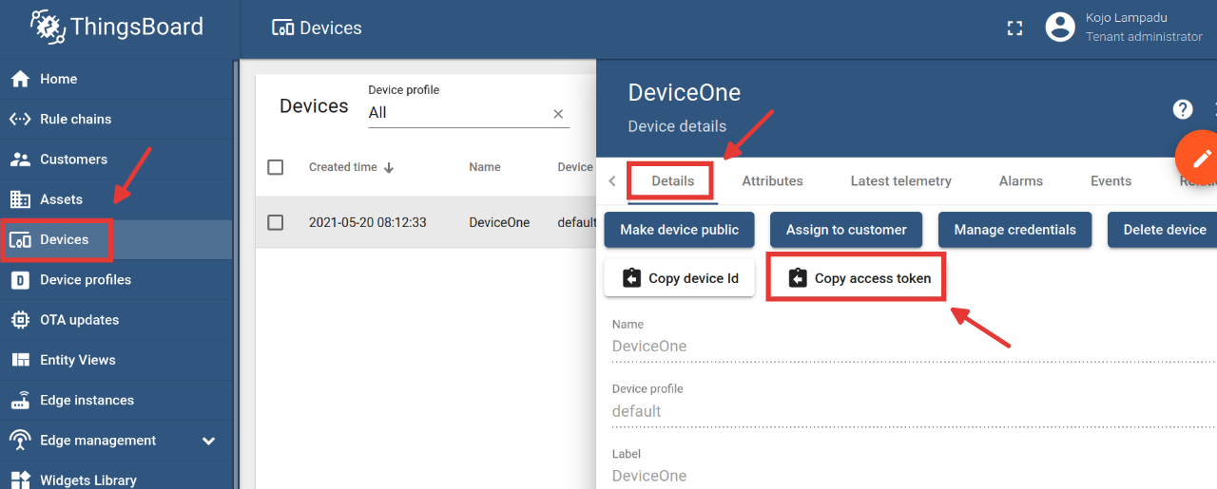This screenshot has width=1217, height=489.
Task: Click the Entity Views icon
Action: [x=20, y=360]
